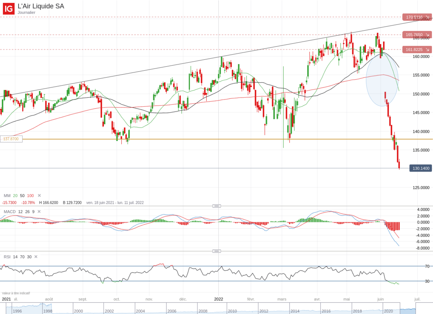Image resolution: width=433 pixels, height=314 pixels.
Task: Click the 137.8700 horizontal line label
Action: 11,139
